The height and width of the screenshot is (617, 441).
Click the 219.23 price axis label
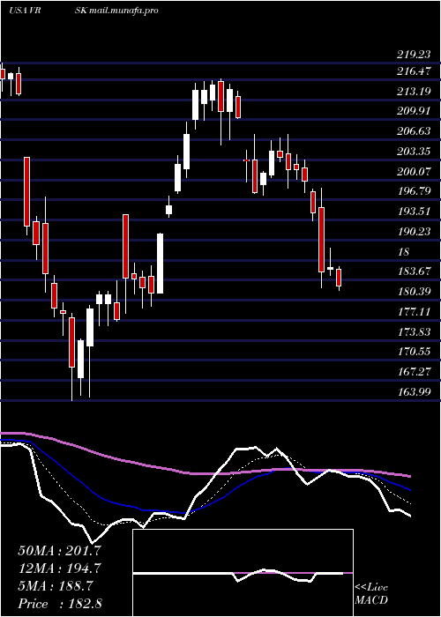(414, 55)
